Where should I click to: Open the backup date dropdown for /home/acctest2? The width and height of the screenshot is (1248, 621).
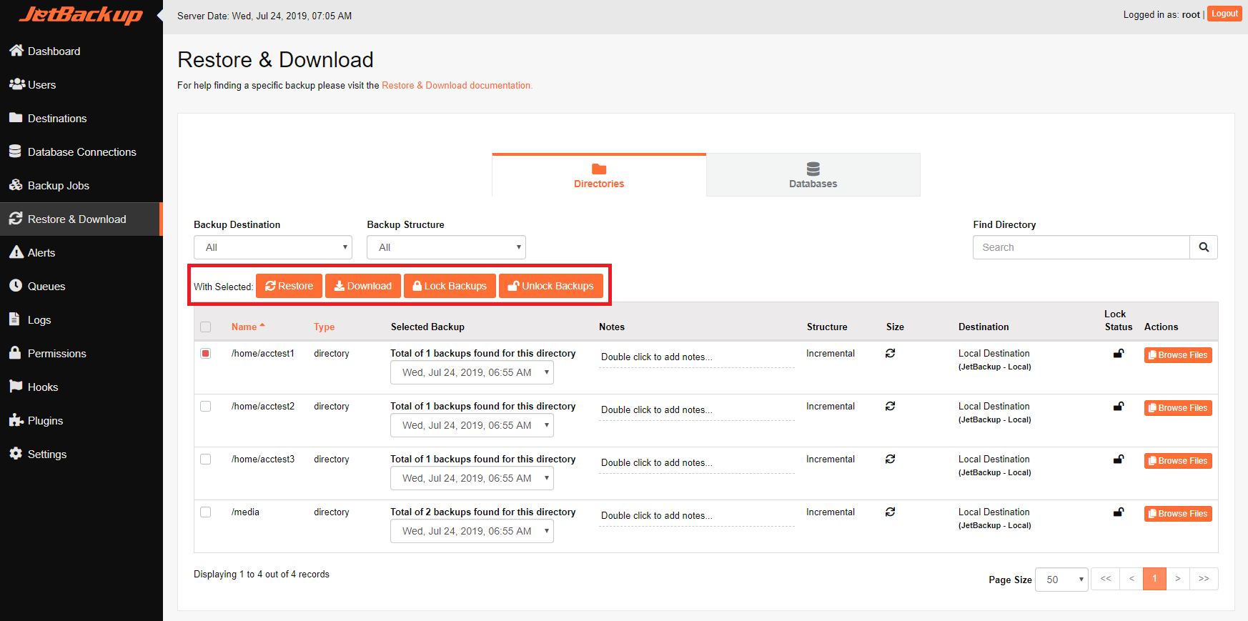pyautogui.click(x=472, y=425)
